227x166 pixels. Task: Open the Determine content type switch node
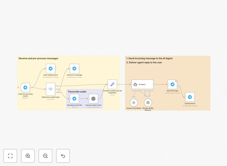[x=50, y=89]
